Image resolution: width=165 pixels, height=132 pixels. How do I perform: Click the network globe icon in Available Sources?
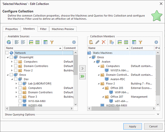pos(9,42)
